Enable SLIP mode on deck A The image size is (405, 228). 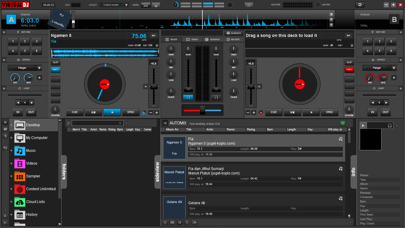click(55, 62)
